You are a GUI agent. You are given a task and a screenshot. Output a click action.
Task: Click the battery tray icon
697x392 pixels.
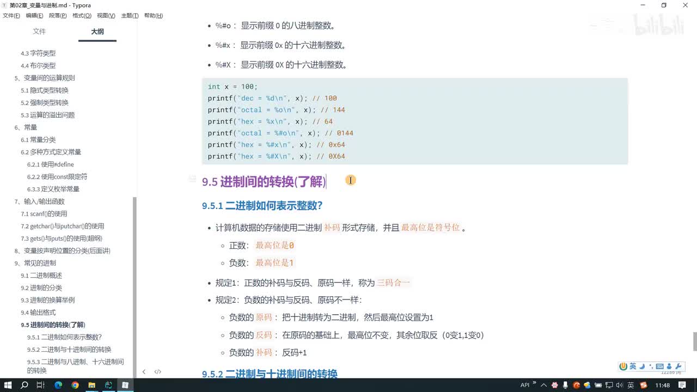pos(598,385)
